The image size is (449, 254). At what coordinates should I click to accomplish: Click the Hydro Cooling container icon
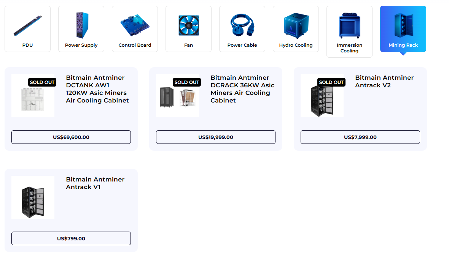pos(296,25)
